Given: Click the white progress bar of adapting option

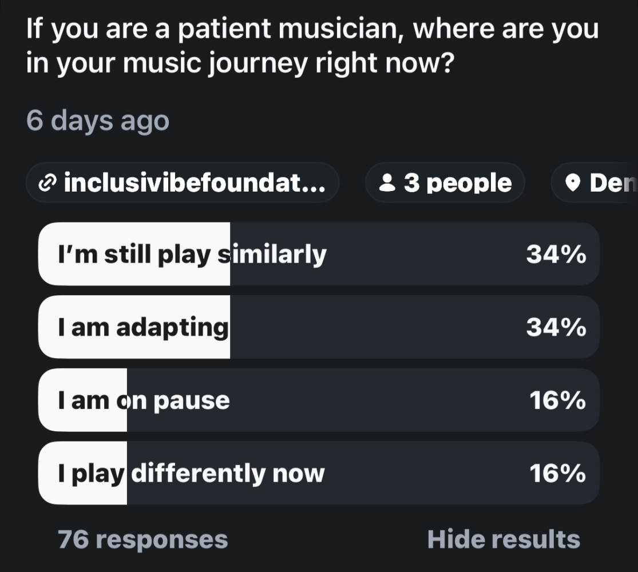Looking at the screenshot, I should (134, 327).
